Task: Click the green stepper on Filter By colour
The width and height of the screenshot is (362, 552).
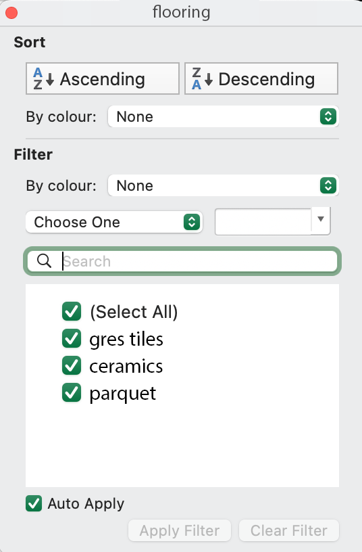Action: 328,185
